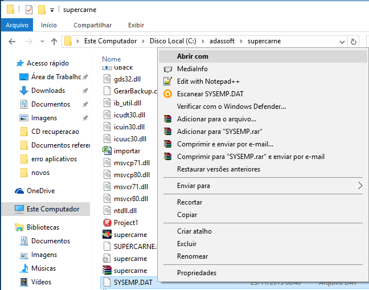This screenshot has height=290, width=369.
Task: Click breadcrumb chevron after Disco Local (C:)
Action: (203, 42)
